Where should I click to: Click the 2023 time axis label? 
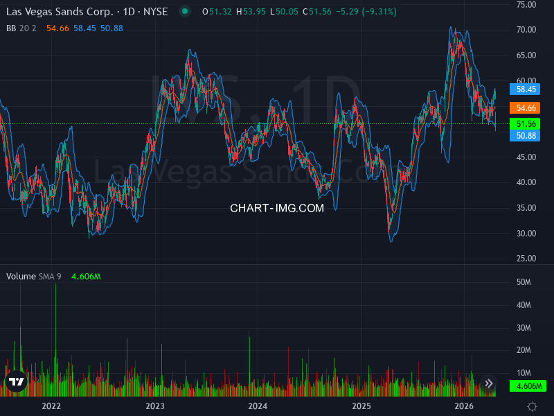[154, 406]
